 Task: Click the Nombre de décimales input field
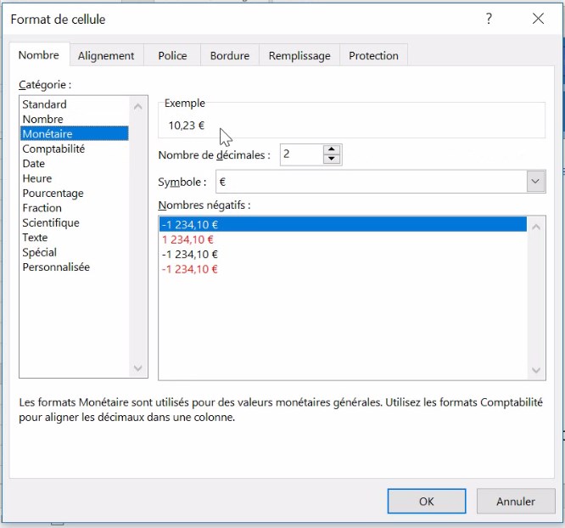click(299, 154)
